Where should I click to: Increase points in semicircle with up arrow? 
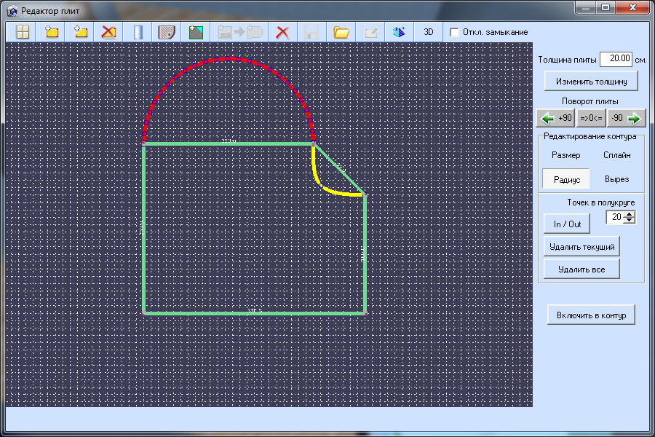(630, 214)
